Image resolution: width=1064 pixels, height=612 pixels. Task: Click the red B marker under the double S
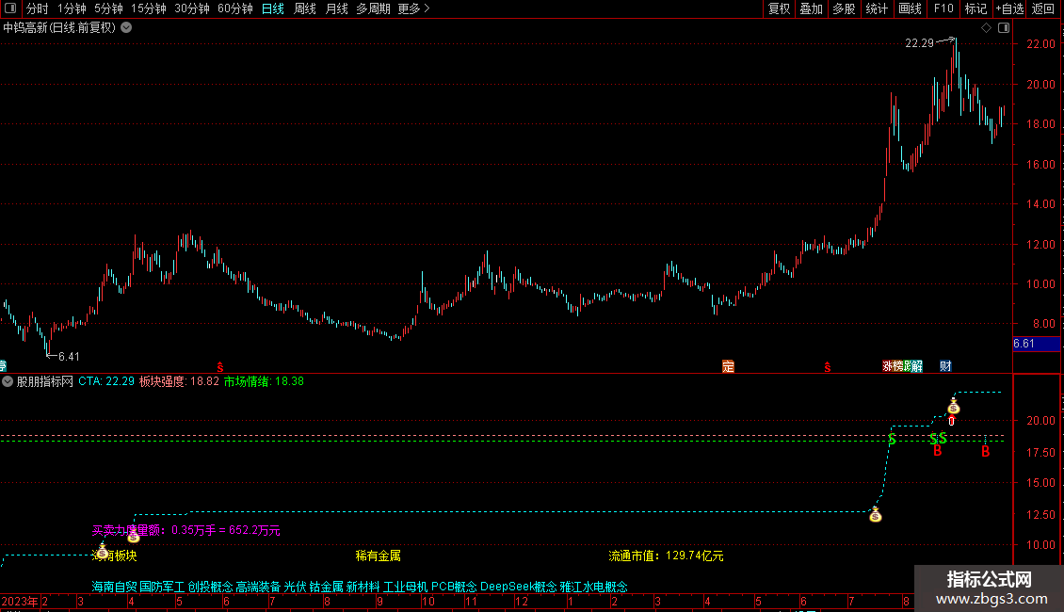coord(937,450)
